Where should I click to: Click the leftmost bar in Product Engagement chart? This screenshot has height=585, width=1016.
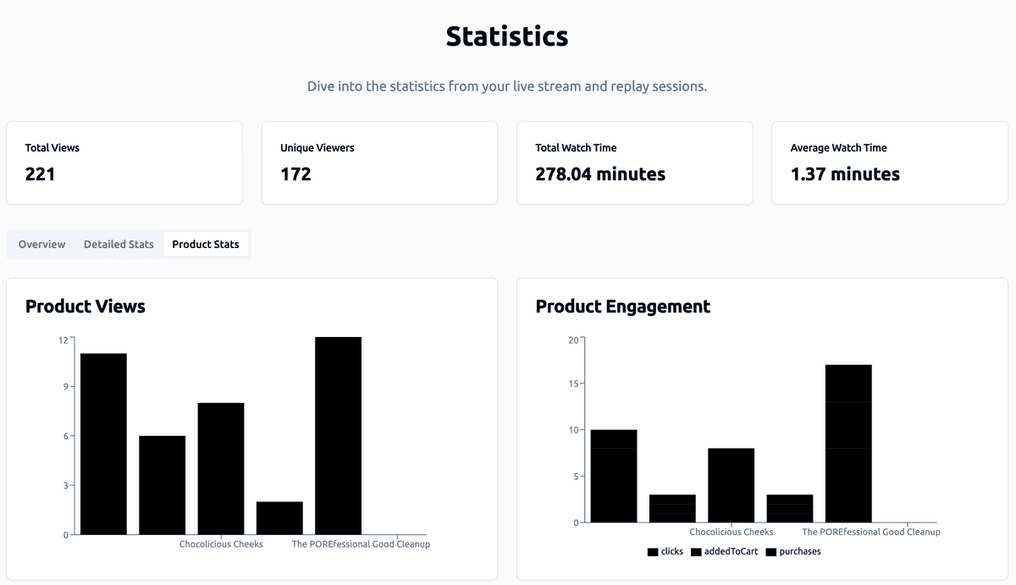pyautogui.click(x=614, y=476)
